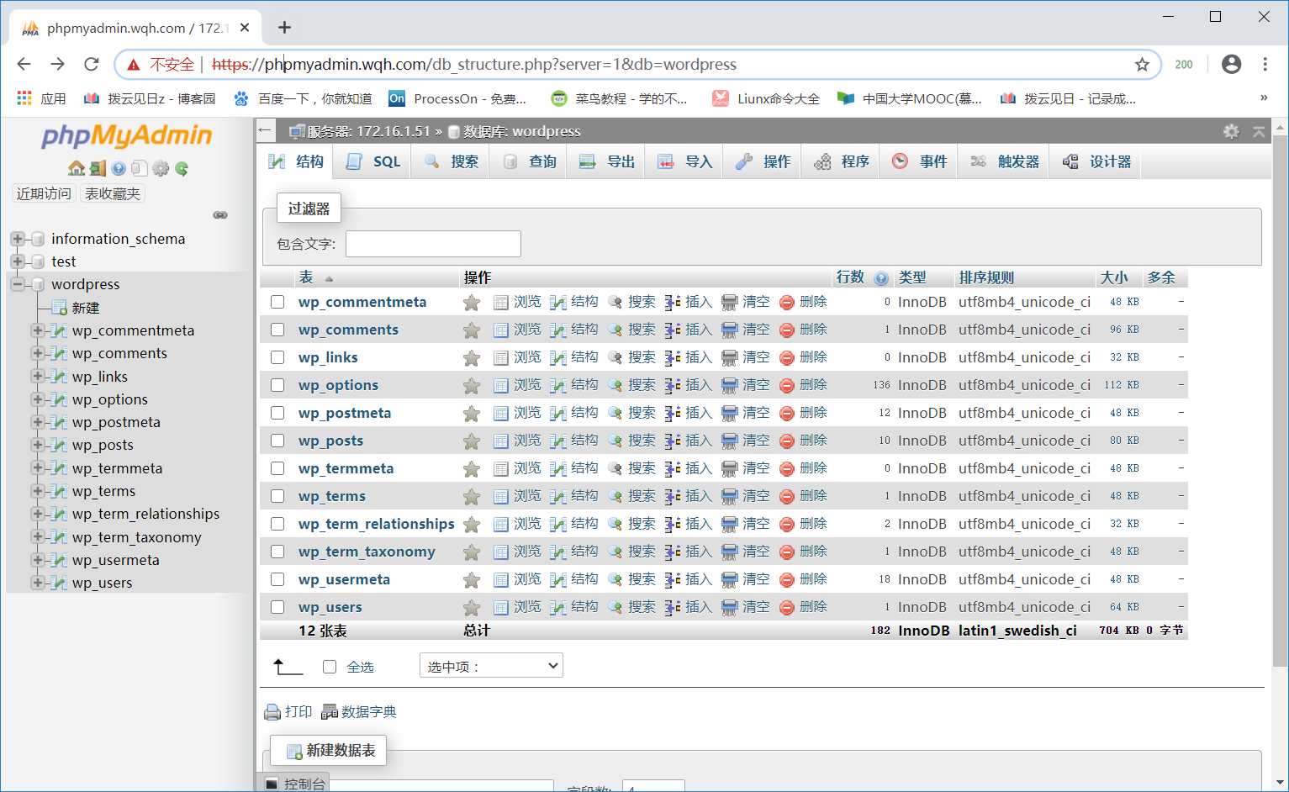The height and width of the screenshot is (792, 1289).
Task: Favorite star for wp_users table
Action: (x=472, y=608)
